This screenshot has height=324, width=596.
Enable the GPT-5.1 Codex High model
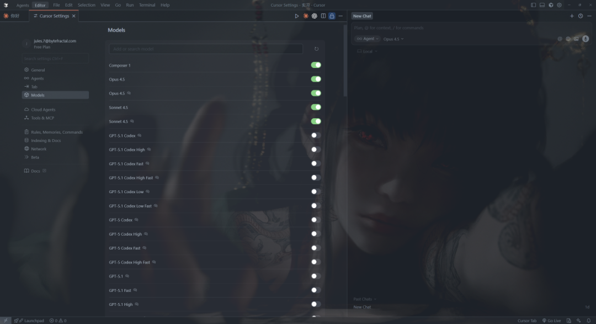316,150
